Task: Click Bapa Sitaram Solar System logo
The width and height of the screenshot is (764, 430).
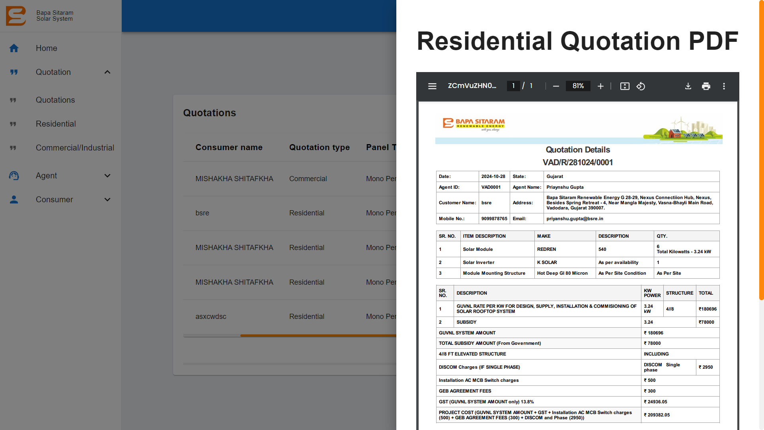Action: tap(16, 16)
